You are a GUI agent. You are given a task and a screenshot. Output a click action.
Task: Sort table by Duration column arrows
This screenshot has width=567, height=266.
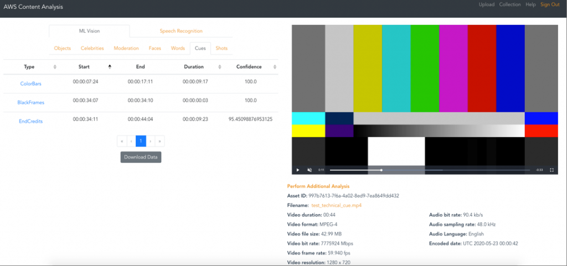[x=220, y=67]
